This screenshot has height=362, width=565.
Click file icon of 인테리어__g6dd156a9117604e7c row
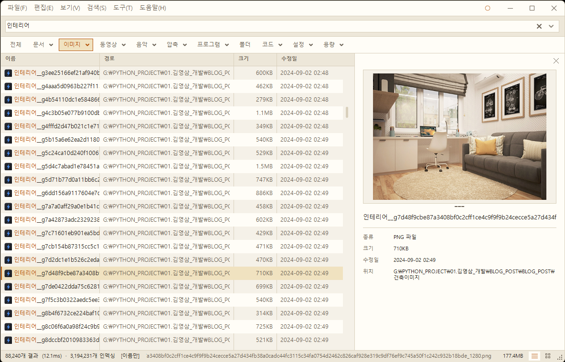click(x=8, y=193)
